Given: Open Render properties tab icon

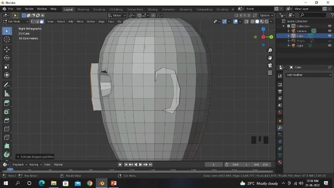Looking at the screenshot, I should [x=280, y=85].
